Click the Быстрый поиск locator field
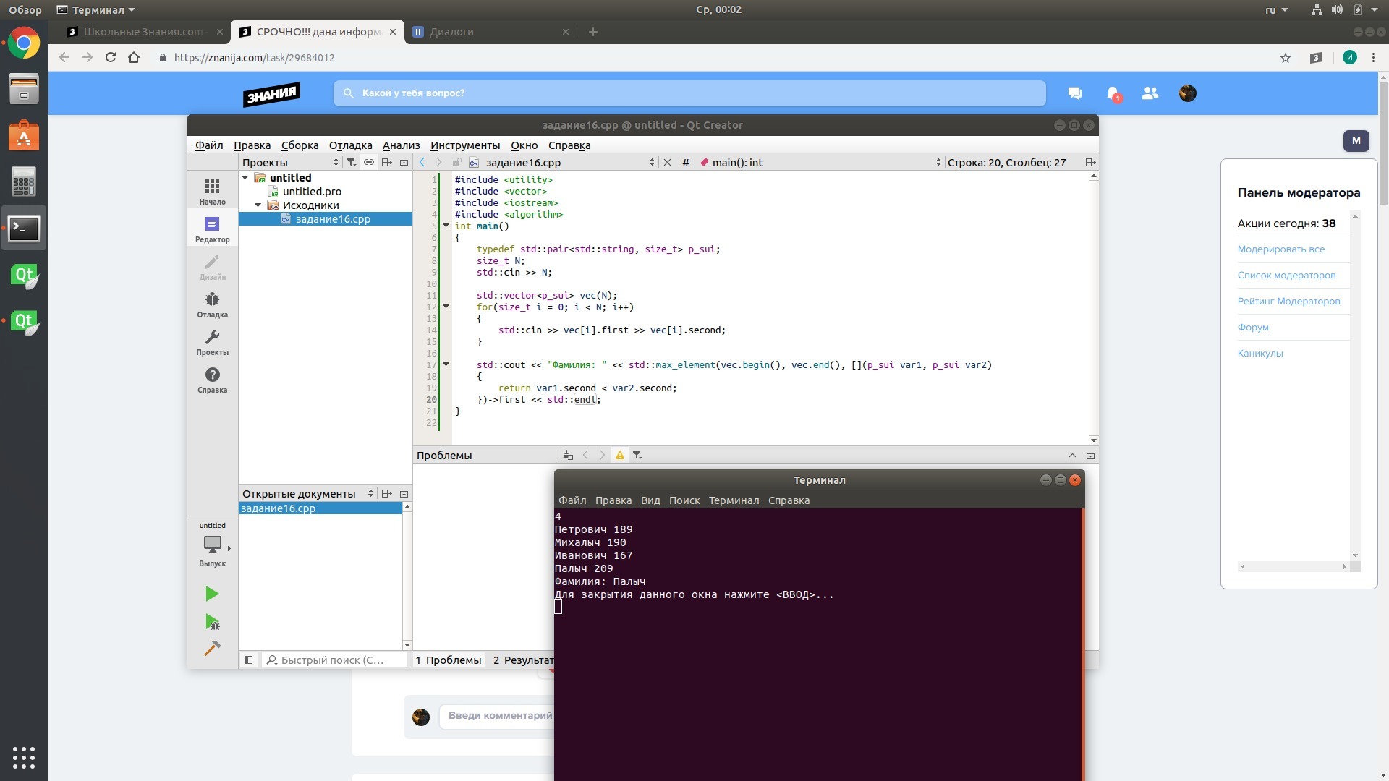This screenshot has height=781, width=1389. click(x=334, y=660)
